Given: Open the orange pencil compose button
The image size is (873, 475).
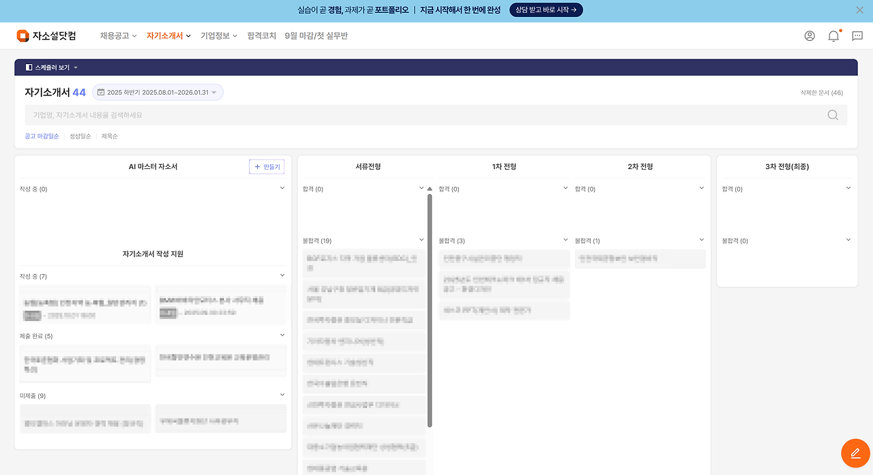Looking at the screenshot, I should 855,453.
